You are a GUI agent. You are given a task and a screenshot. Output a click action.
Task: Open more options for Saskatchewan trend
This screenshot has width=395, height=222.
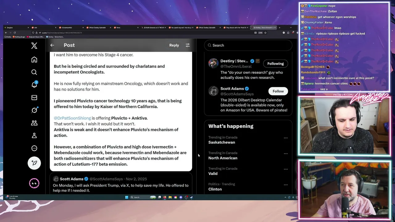pos(286,138)
